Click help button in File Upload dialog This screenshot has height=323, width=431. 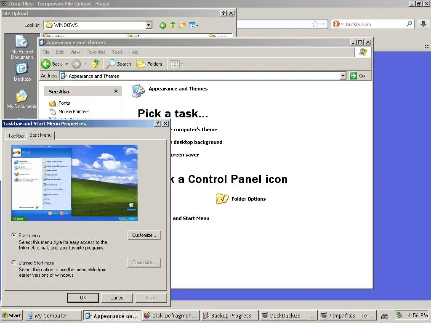223,13
